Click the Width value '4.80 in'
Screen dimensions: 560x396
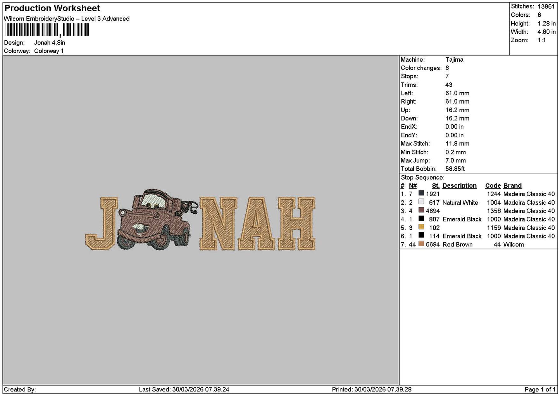(x=546, y=32)
